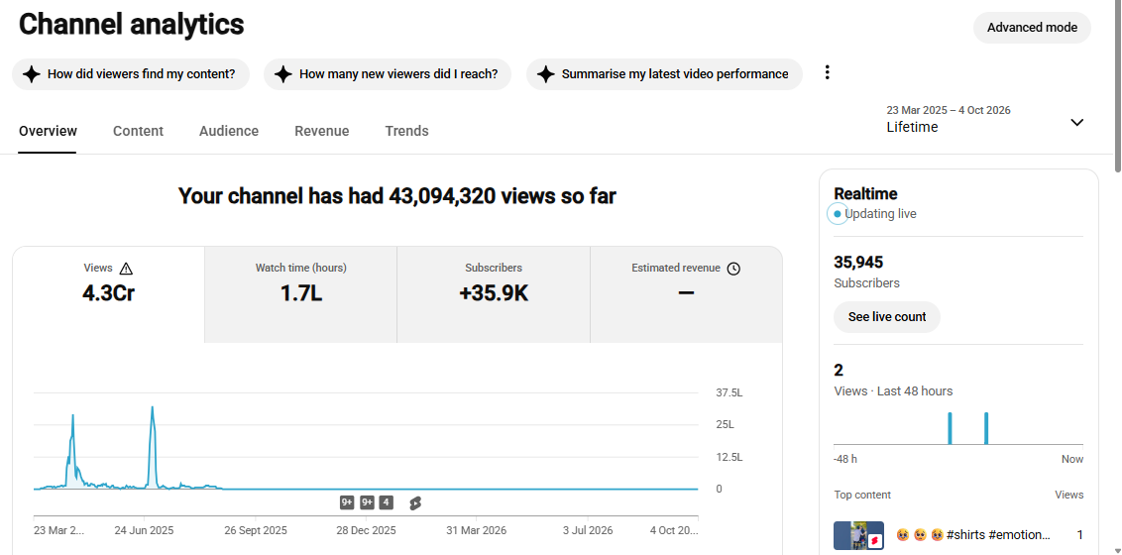This screenshot has height=555, width=1122.
Task: Click the sparkle icon on Summarise chip
Action: (545, 74)
